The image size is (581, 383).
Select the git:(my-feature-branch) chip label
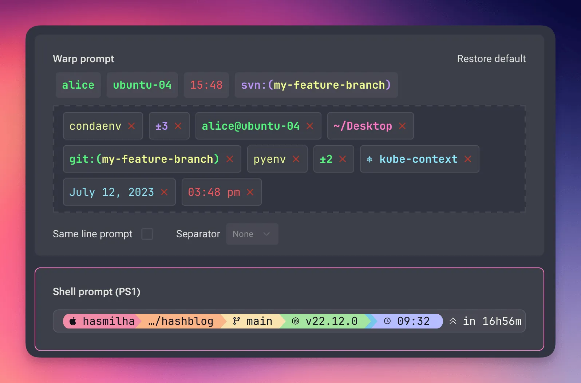[144, 159]
